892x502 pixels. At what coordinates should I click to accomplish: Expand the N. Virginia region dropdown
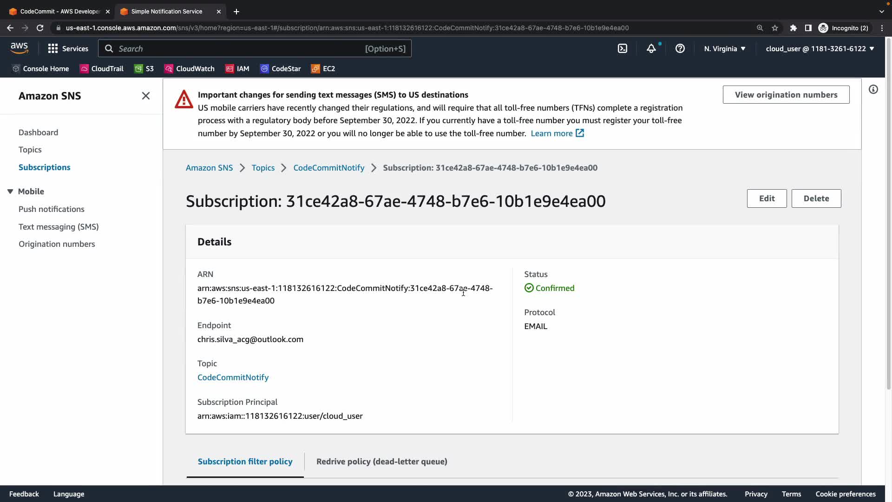[x=724, y=48]
